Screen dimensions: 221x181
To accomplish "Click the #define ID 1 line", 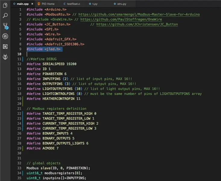I will pyautogui.click(x=39, y=69).
